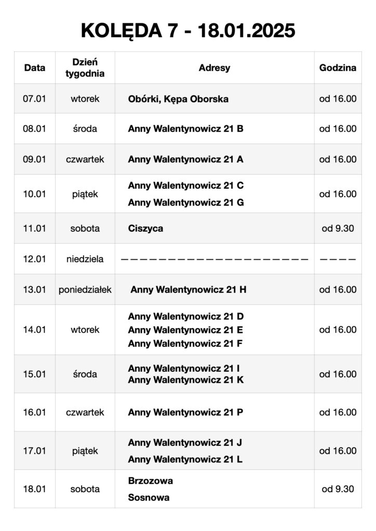This screenshot has width=376, height=531.
Task: Click the date cell "08.01"
Action: coord(35,129)
